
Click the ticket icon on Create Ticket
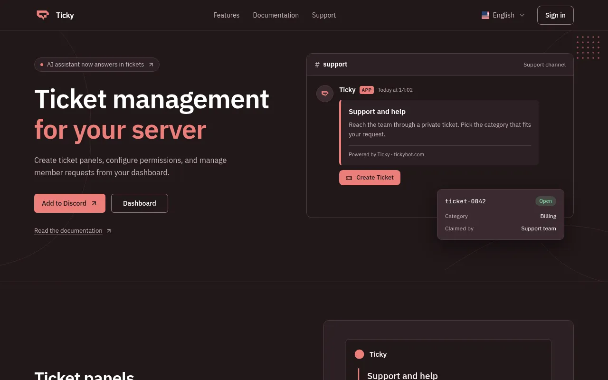349,178
